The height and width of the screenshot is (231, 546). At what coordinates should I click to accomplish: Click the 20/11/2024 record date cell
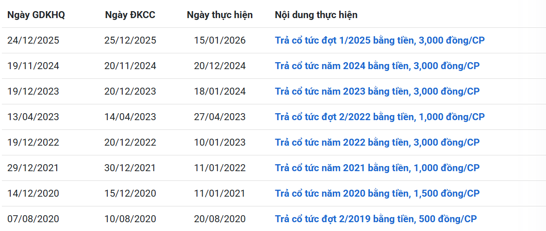130,66
